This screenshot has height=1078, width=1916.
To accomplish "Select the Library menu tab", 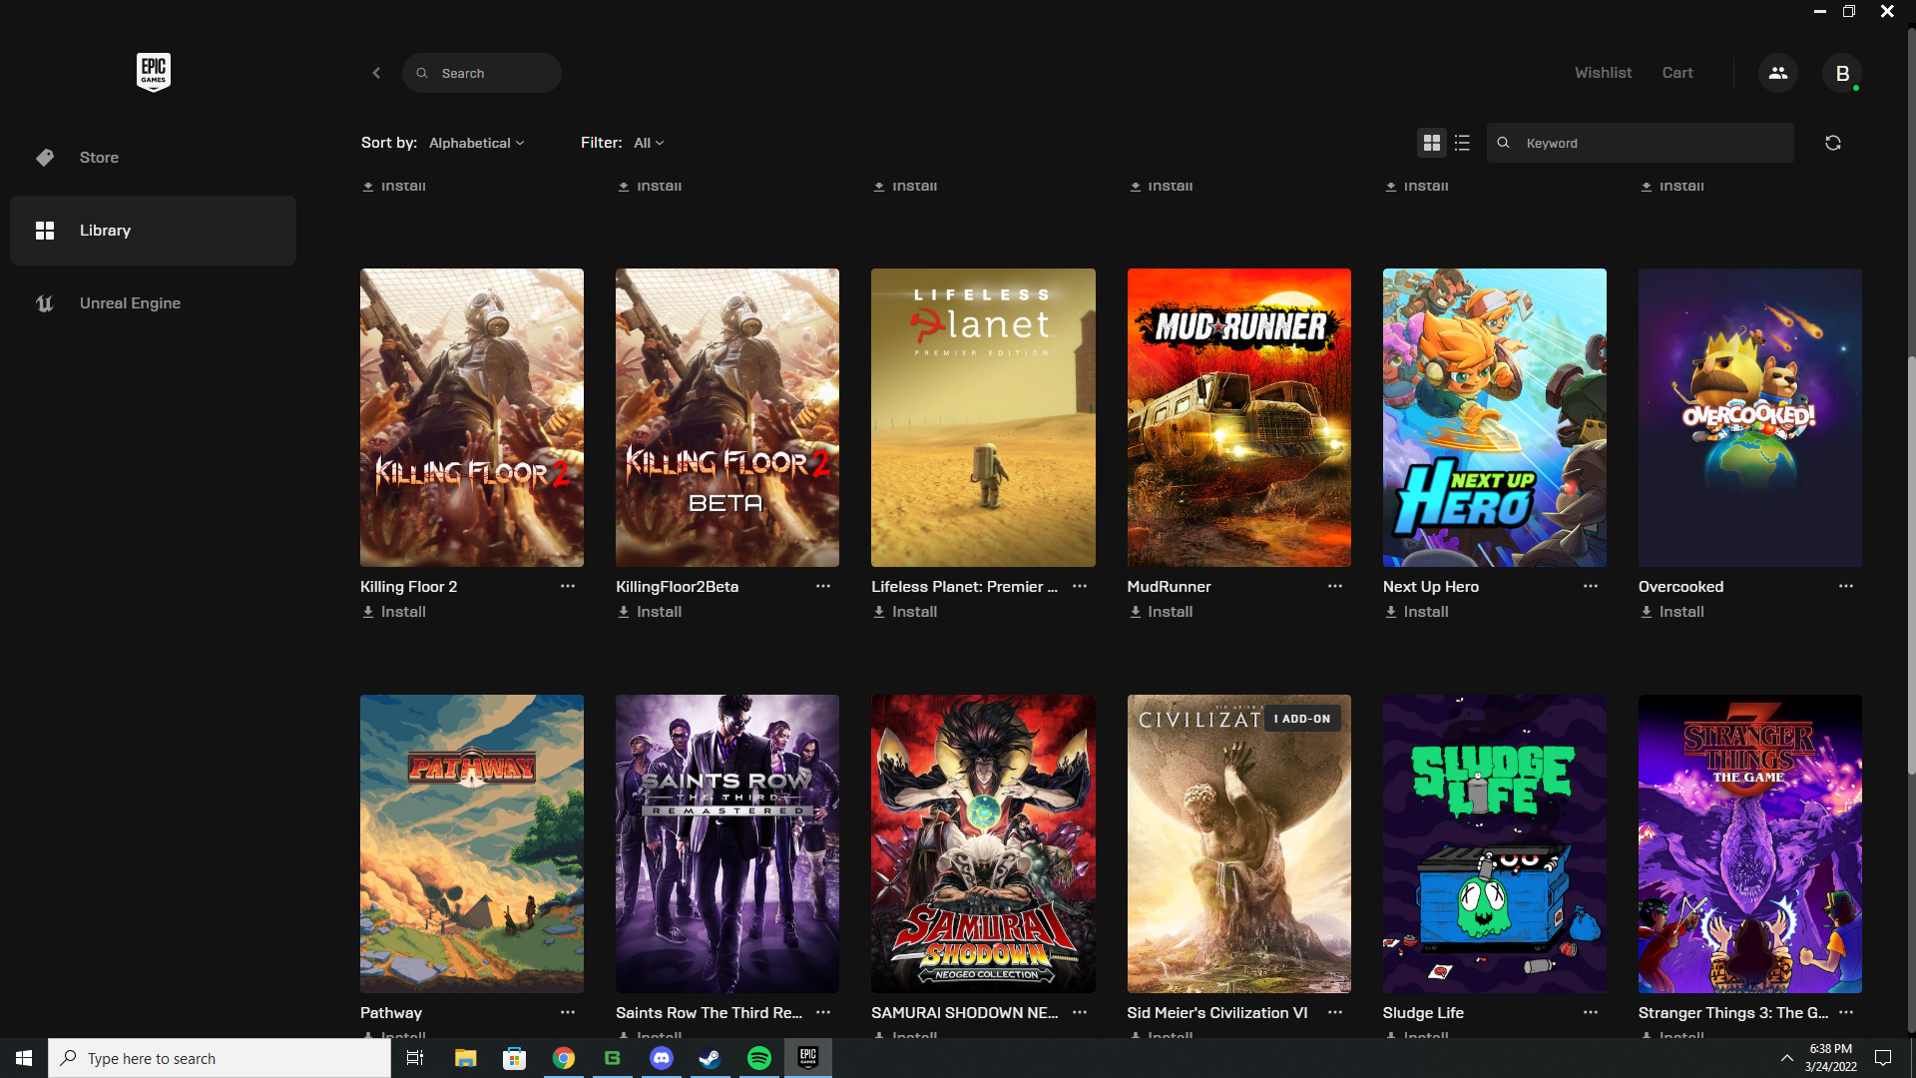I will [x=153, y=231].
